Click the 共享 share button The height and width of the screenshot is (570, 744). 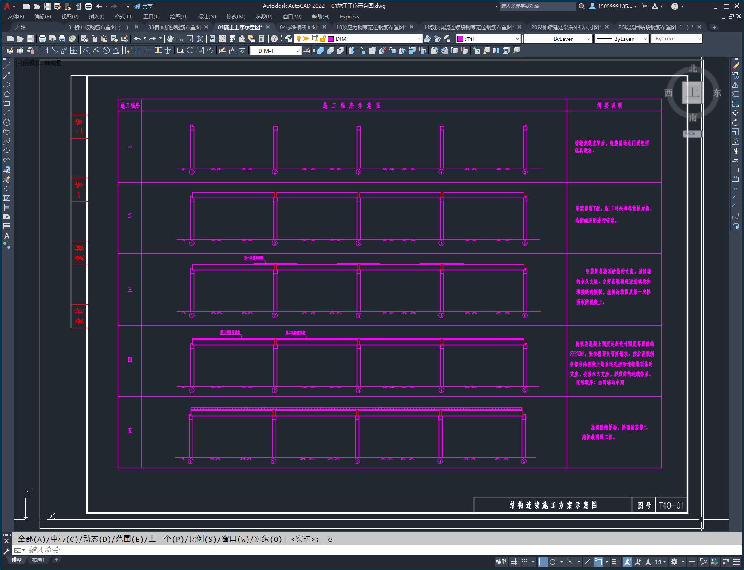[x=143, y=6]
